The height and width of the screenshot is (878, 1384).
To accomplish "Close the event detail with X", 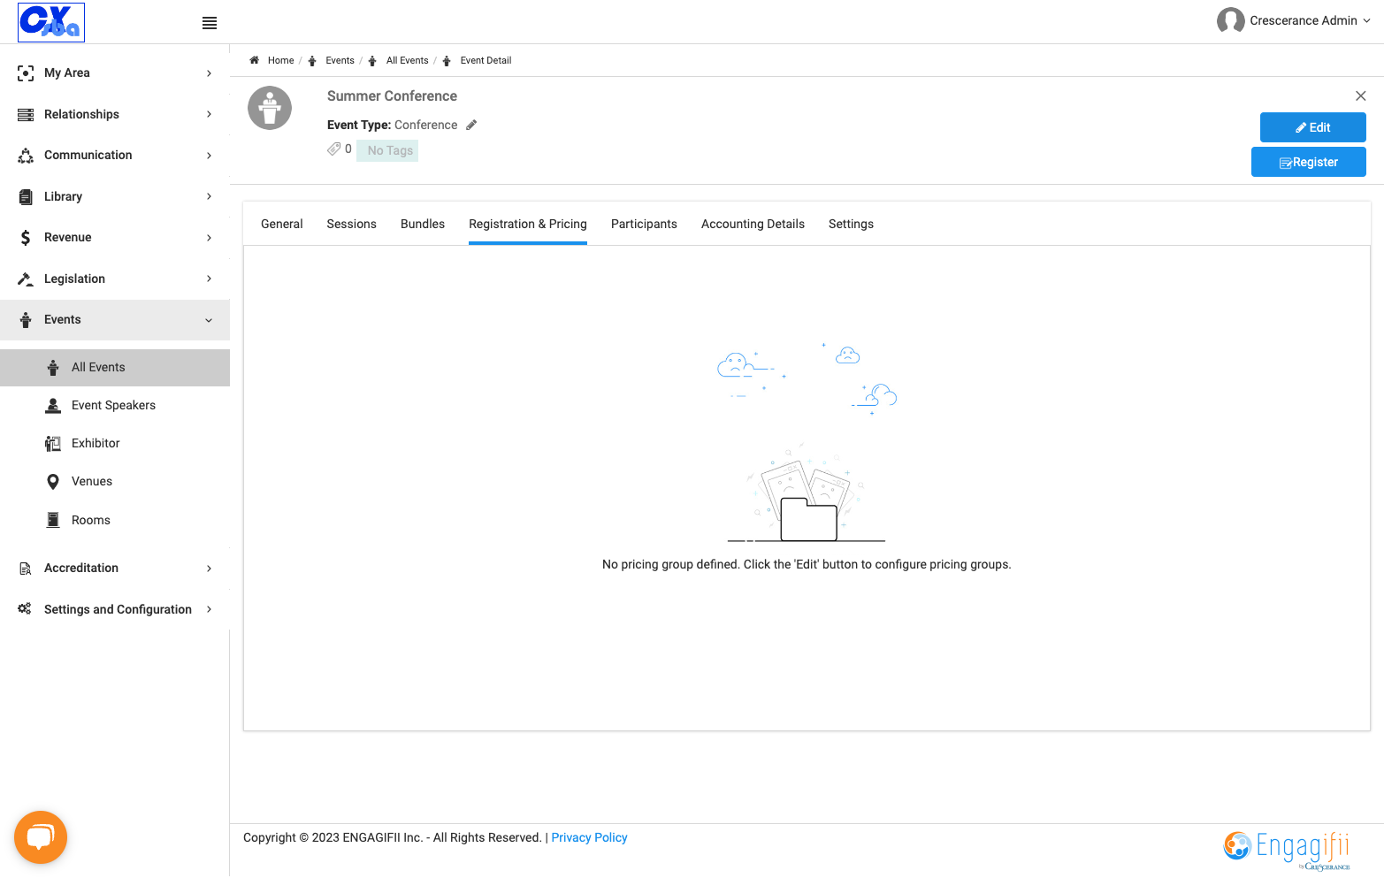I will click(x=1361, y=95).
